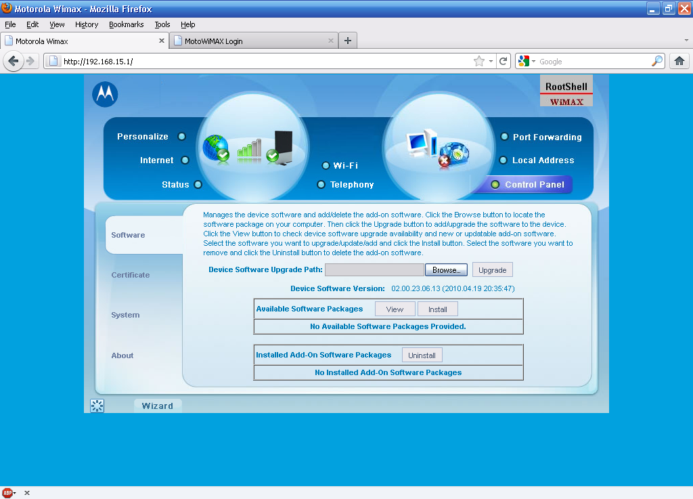693x499 pixels.
Task: Switch to the Motorola Wimax tab
Action: [x=84, y=41]
